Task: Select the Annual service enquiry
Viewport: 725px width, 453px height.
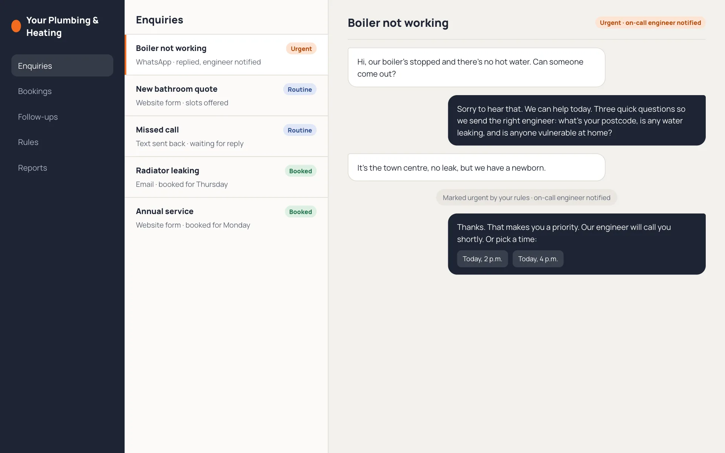Action: 227,218
